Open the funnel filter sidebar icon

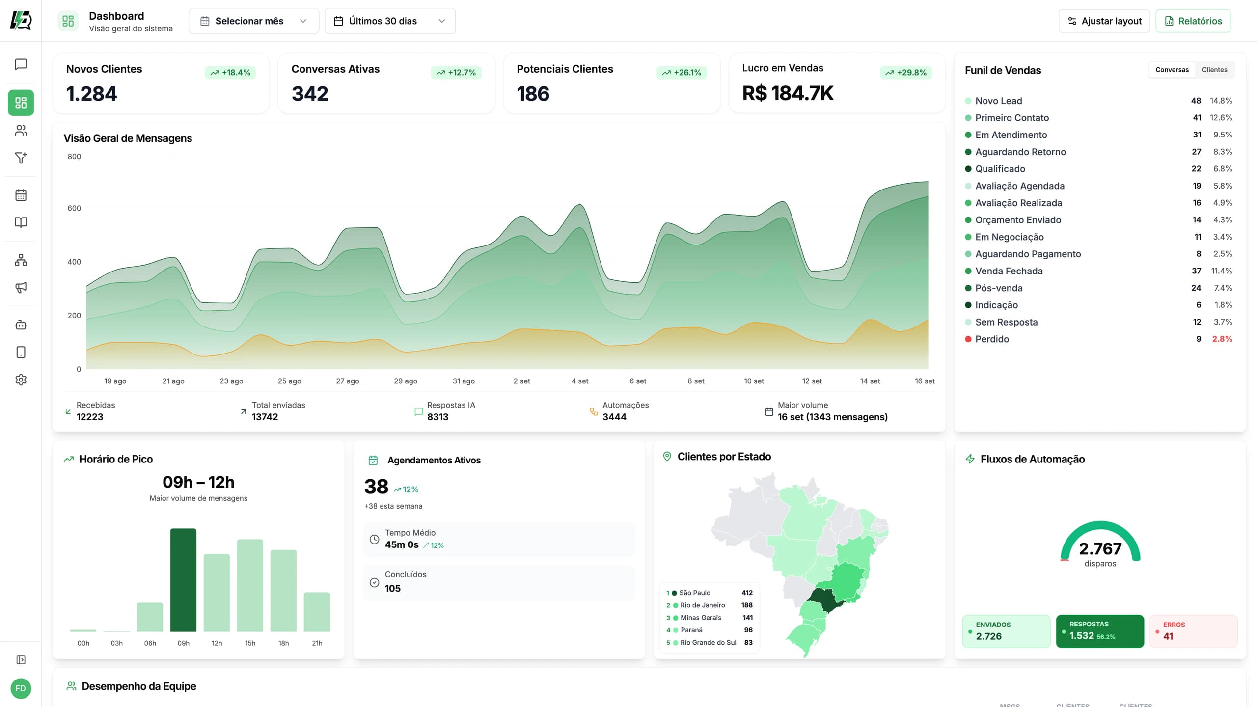[x=21, y=158]
